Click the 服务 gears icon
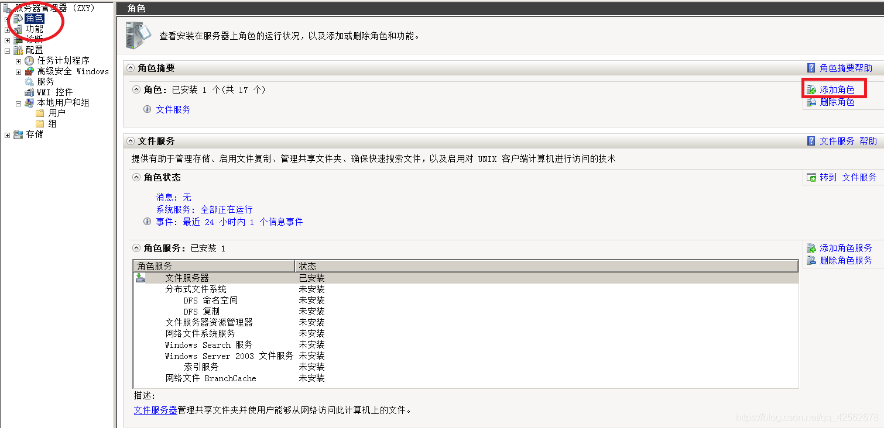884x428 pixels. tap(29, 82)
